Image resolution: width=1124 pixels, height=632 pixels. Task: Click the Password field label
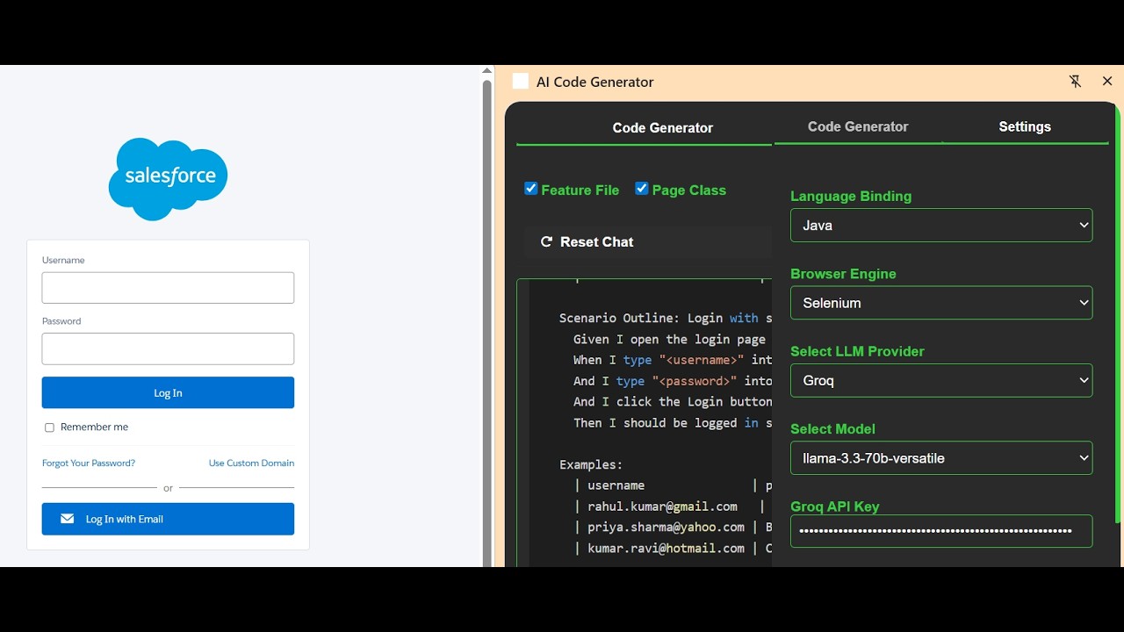pos(61,321)
